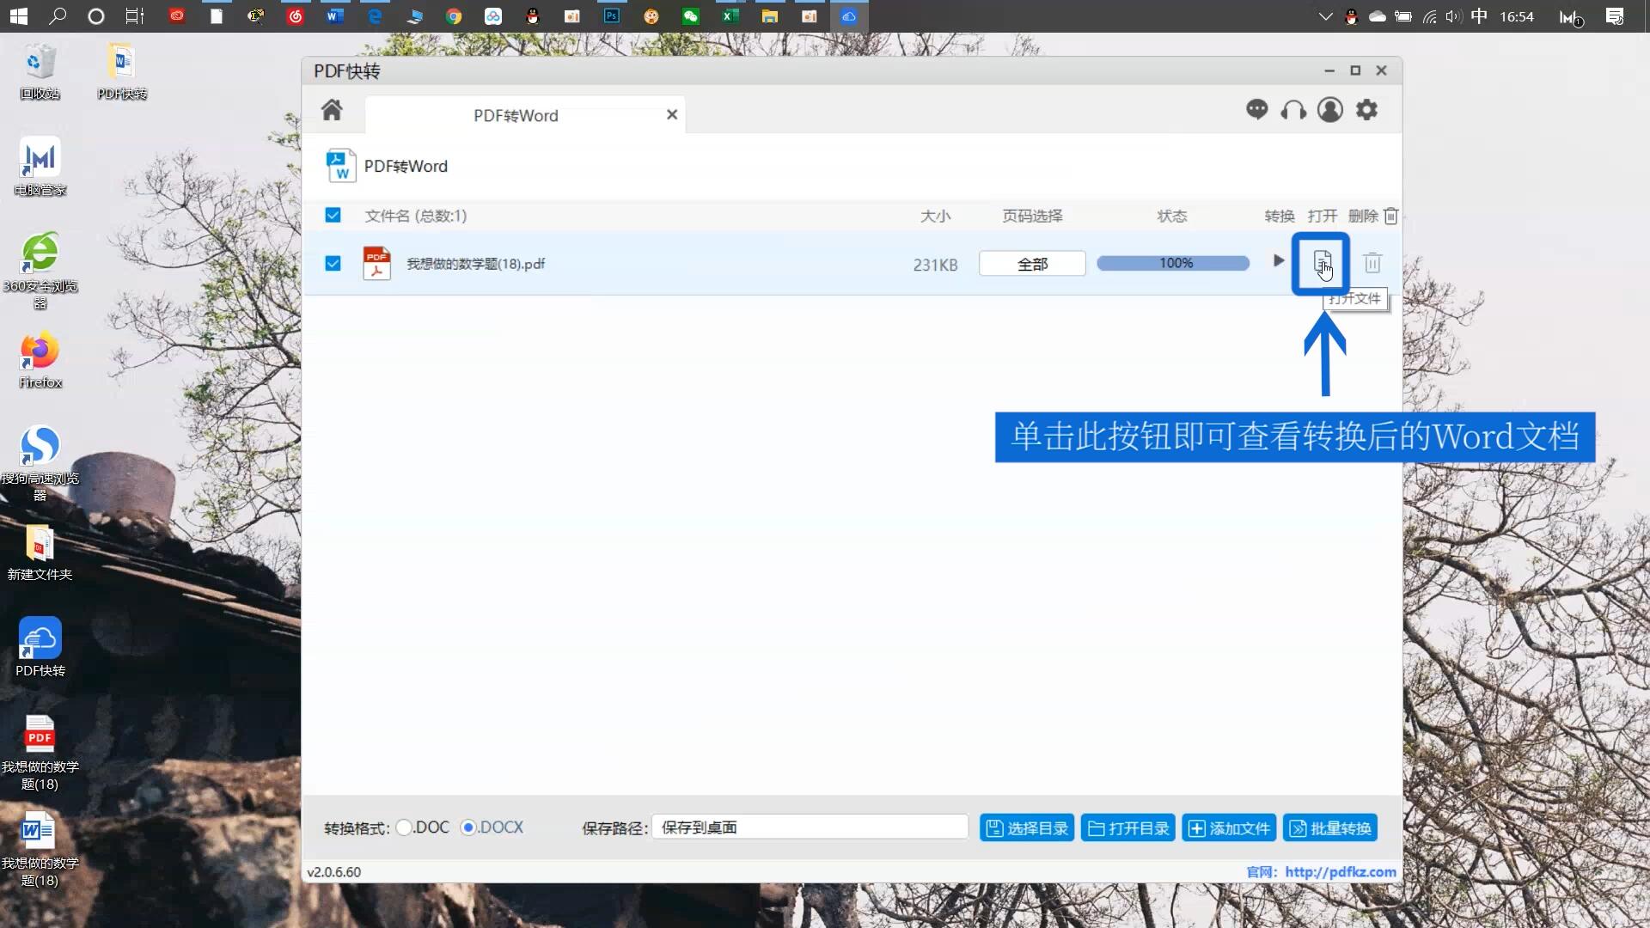The height and width of the screenshot is (928, 1650).
Task: Open the http://pdfkz.com official website link
Action: click(1340, 871)
